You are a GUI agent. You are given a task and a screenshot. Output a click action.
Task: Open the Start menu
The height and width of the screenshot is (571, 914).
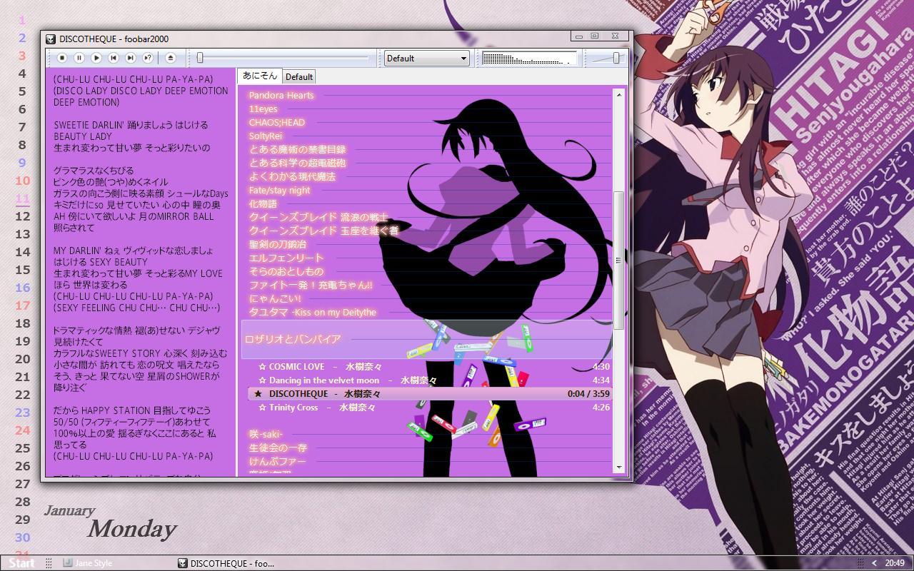click(21, 563)
